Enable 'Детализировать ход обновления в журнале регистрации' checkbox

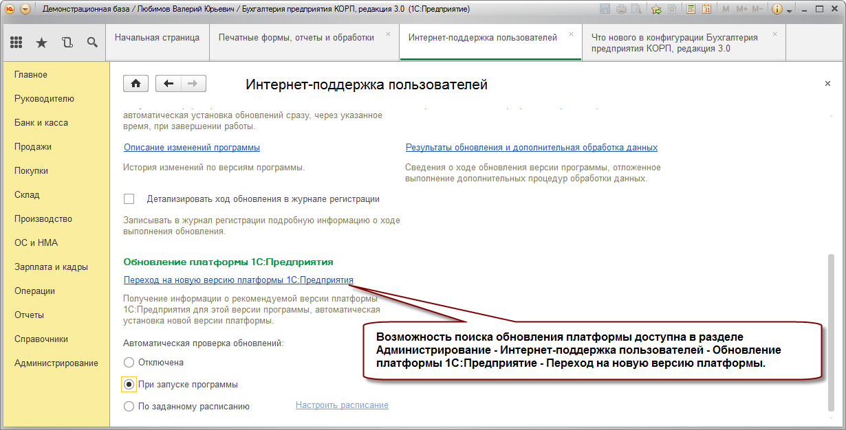coord(129,199)
